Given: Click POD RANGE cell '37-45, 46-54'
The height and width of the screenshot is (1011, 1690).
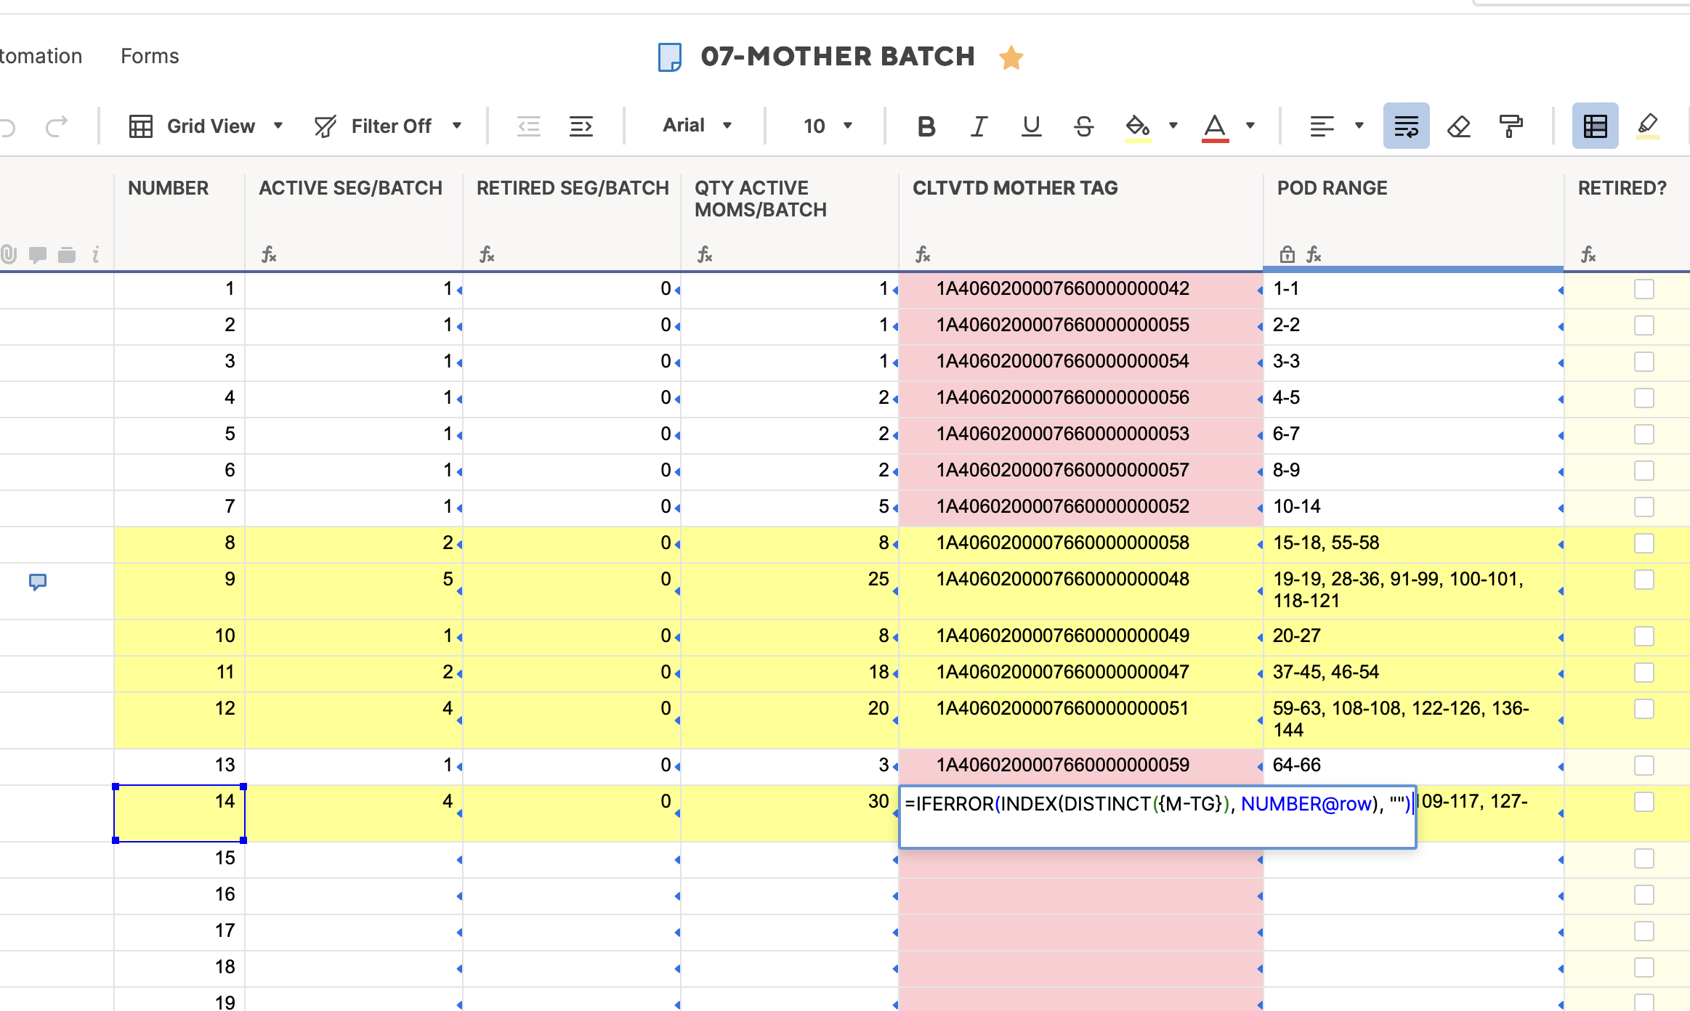Looking at the screenshot, I should click(x=1413, y=673).
